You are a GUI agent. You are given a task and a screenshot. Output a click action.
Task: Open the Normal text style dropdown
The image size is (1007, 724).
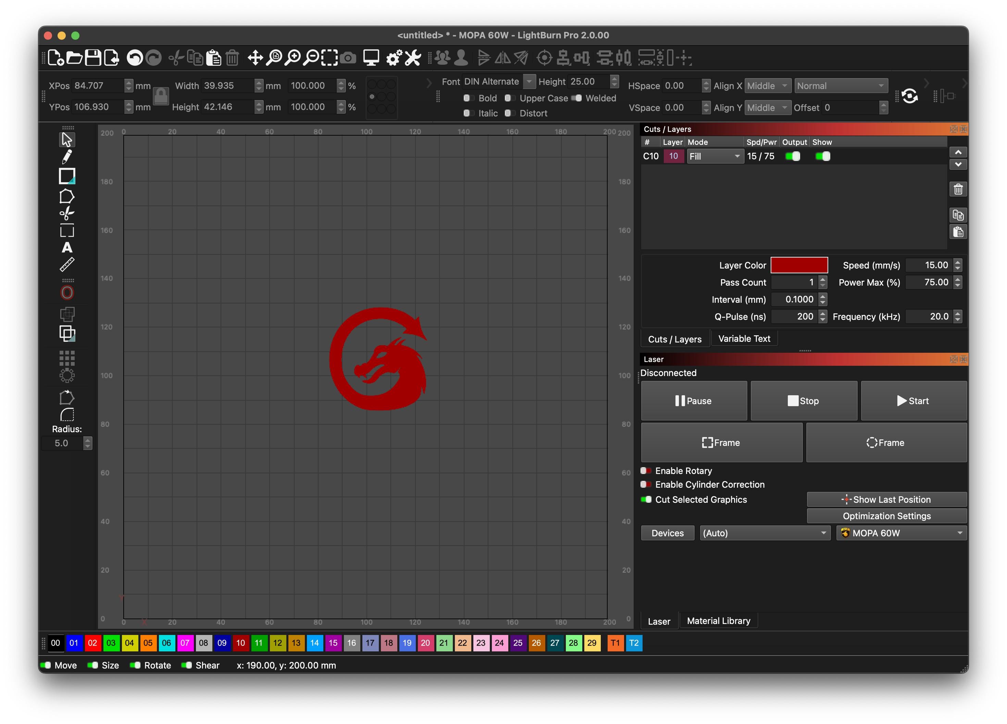click(841, 86)
